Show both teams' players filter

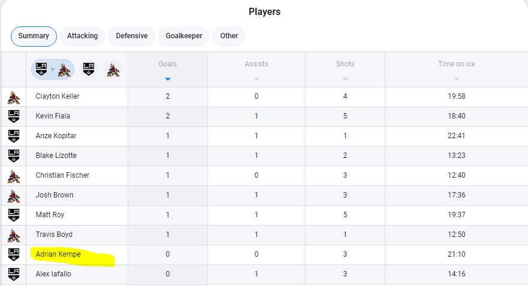pos(53,69)
